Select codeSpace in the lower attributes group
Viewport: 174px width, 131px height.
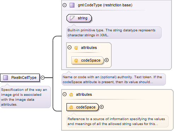[82, 107]
